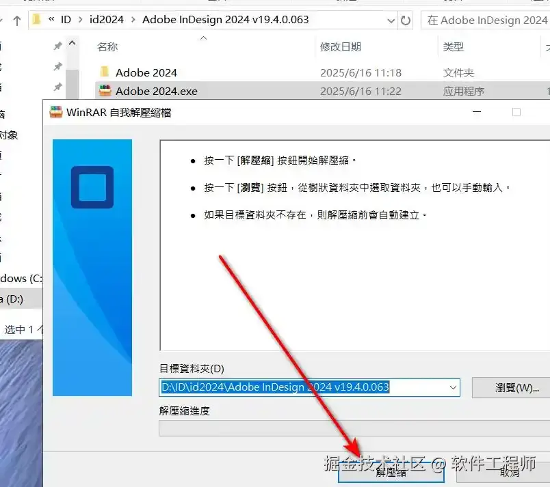
Task: Click the folder icon in address bar
Action: click(x=36, y=20)
